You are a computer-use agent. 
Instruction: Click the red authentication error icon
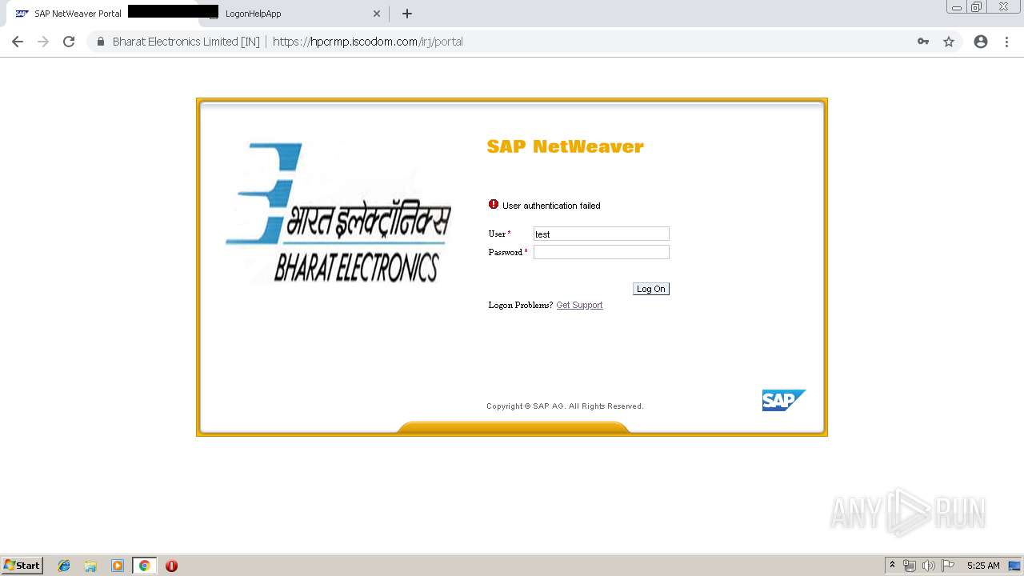494,205
